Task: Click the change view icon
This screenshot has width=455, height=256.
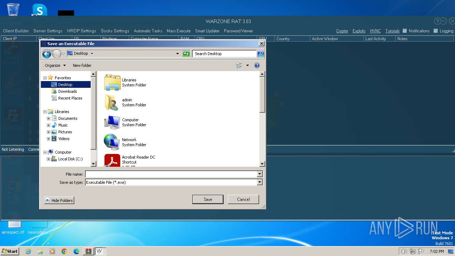Action: pyautogui.click(x=239, y=65)
